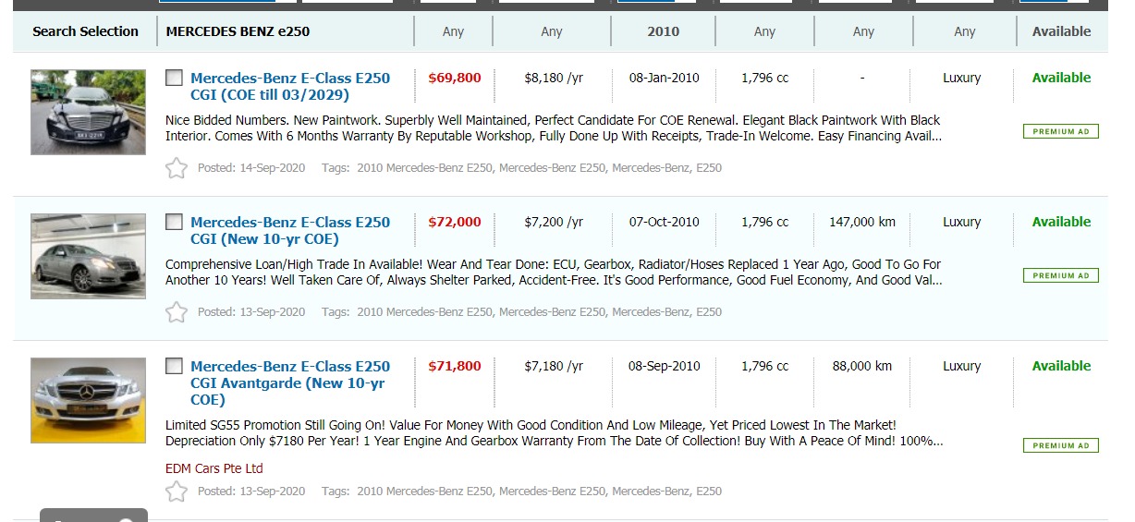Click Premium Ad badge on the Avantgarde listing
Screen dimensions: 1135x522
pyautogui.click(x=1060, y=445)
